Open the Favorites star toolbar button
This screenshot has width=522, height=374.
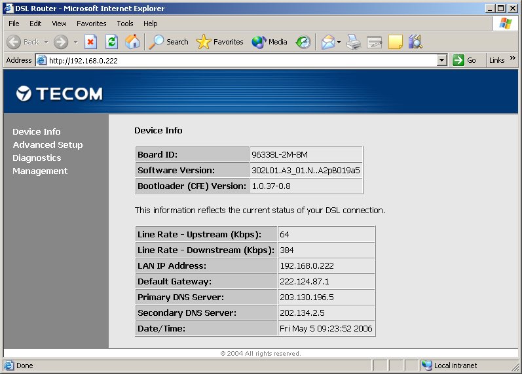pos(220,42)
